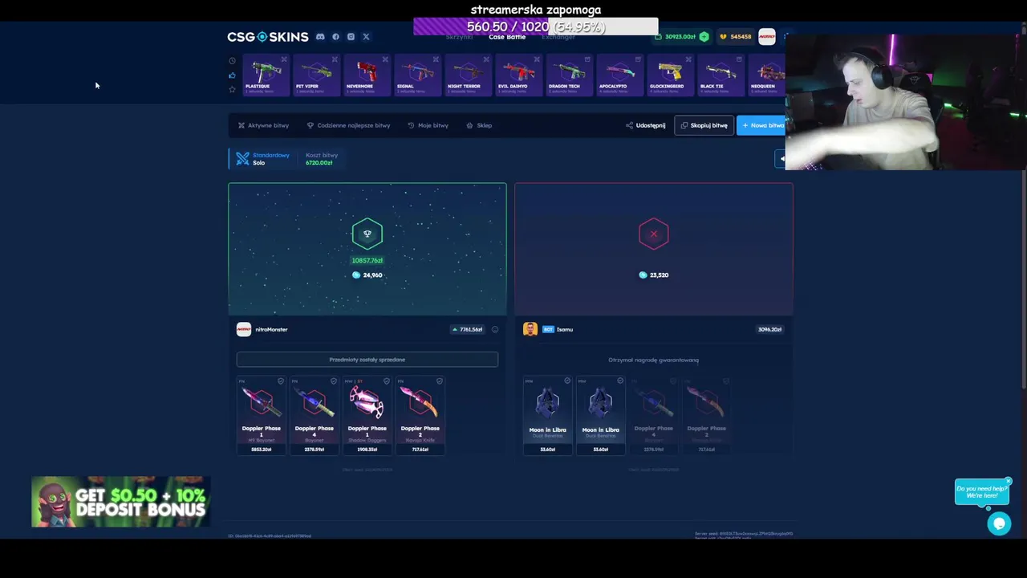Open the live chat support icon
The height and width of the screenshot is (578, 1027).
pyautogui.click(x=999, y=524)
